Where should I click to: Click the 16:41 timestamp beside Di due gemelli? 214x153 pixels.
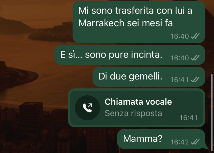[179, 80]
